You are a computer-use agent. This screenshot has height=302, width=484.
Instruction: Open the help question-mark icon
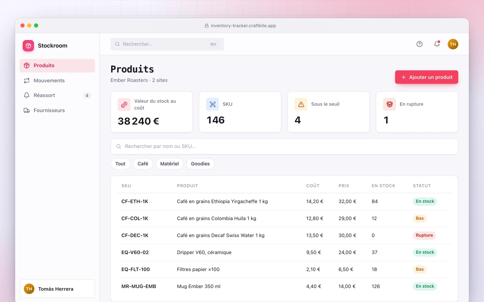[419, 44]
